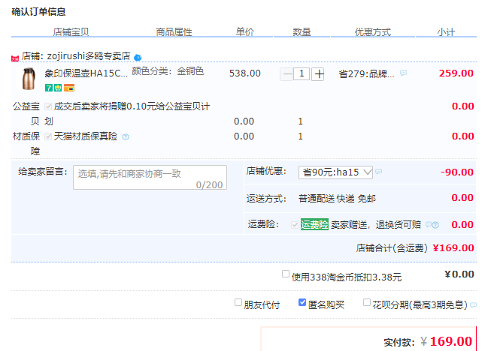Image resolution: width=491 pixels, height=351 pixels.
Task: Click bubble icon after 花呗分期 option
Action: tap(474, 304)
